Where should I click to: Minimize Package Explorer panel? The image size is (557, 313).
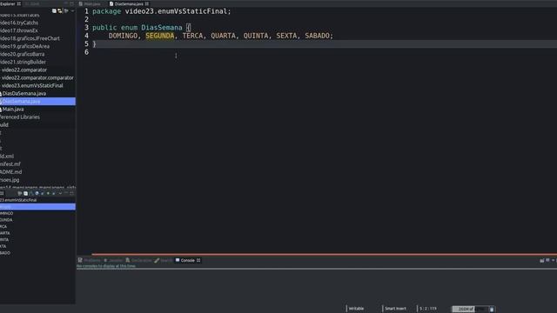click(x=66, y=3)
